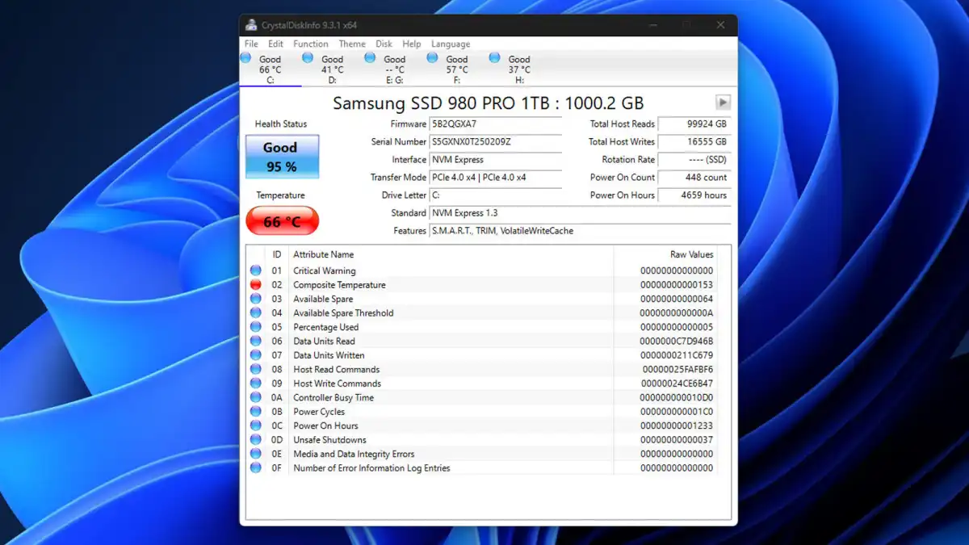Click raw value 000000000010D0

(677, 398)
